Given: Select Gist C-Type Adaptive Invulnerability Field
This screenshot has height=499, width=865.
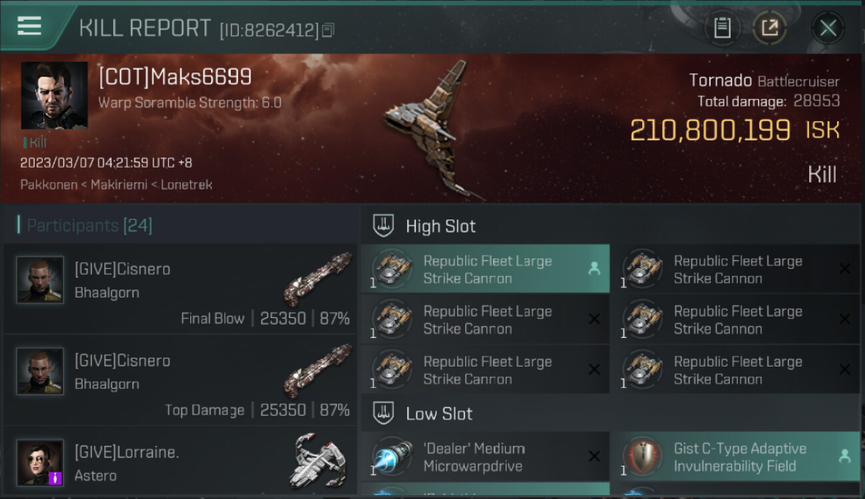Looking at the screenshot, I should point(735,456).
